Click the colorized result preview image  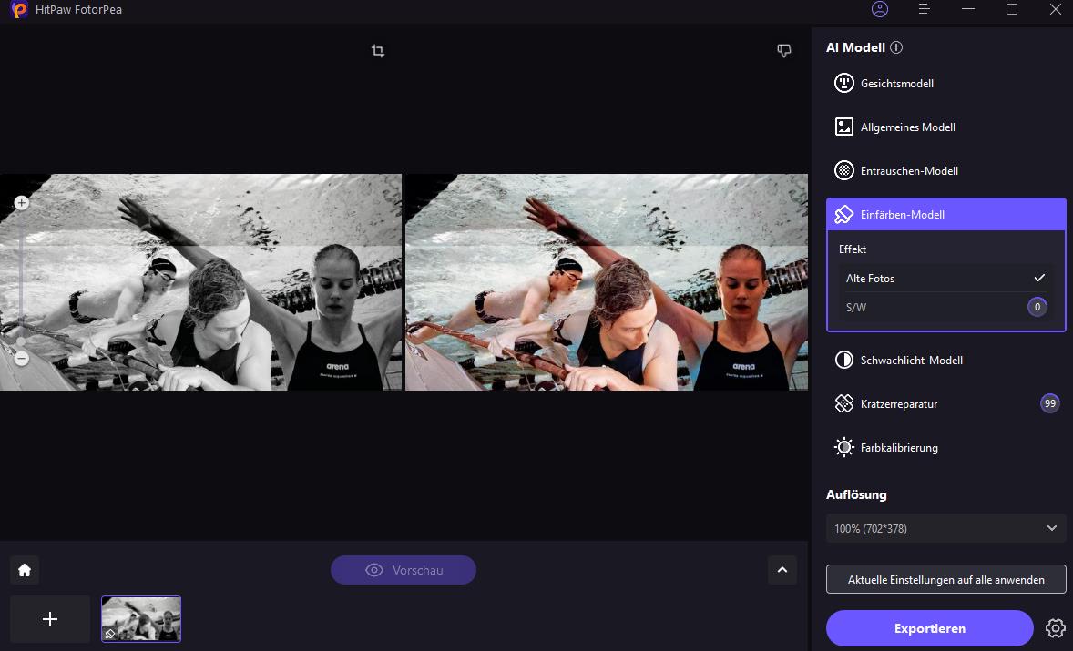tap(607, 281)
